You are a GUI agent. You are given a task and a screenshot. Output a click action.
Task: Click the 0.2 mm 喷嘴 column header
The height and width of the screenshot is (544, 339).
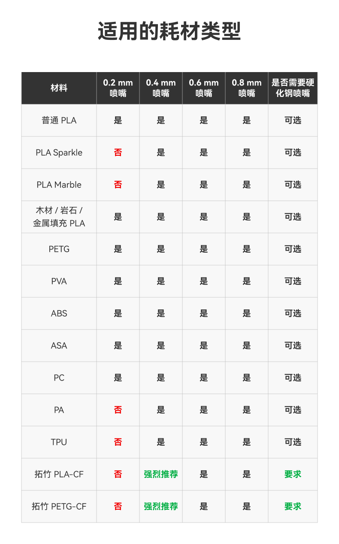118,88
